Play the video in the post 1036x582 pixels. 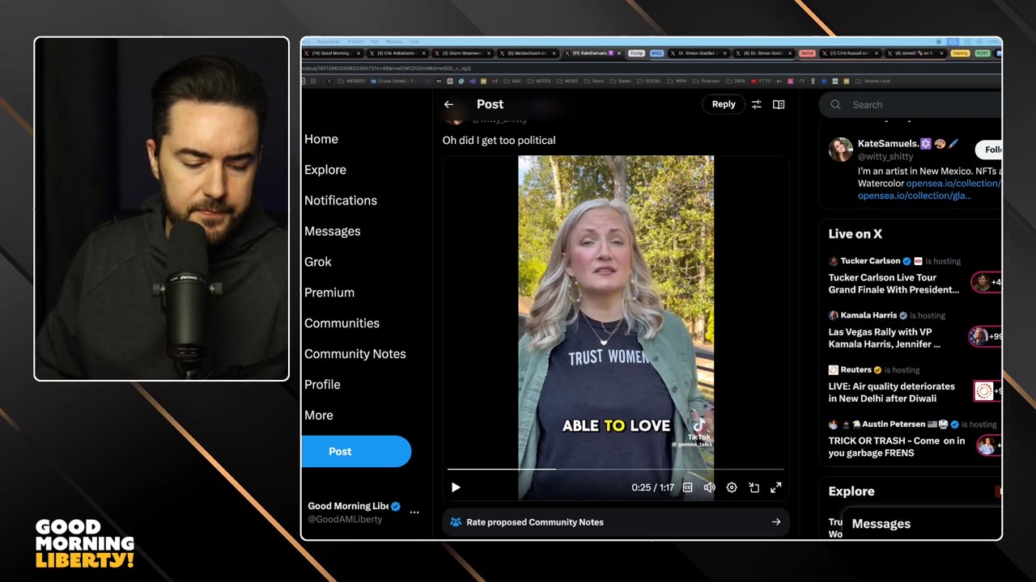pos(456,487)
